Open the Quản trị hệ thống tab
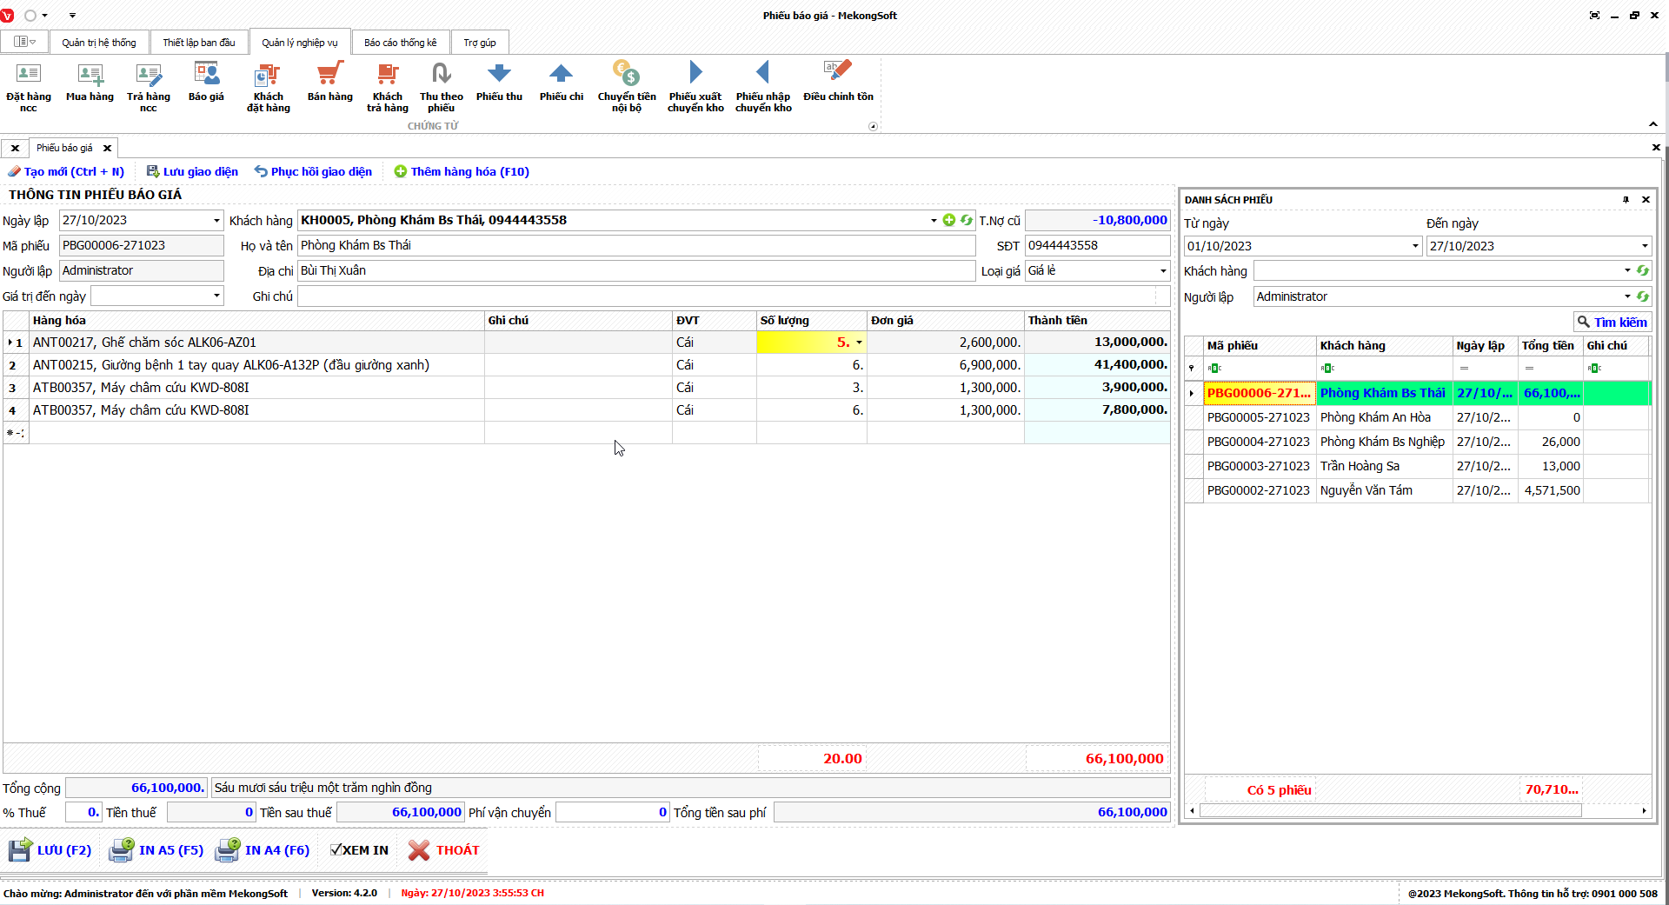1669x905 pixels. click(99, 43)
